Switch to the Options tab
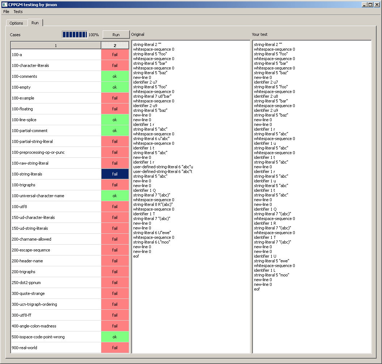 (x=16, y=23)
